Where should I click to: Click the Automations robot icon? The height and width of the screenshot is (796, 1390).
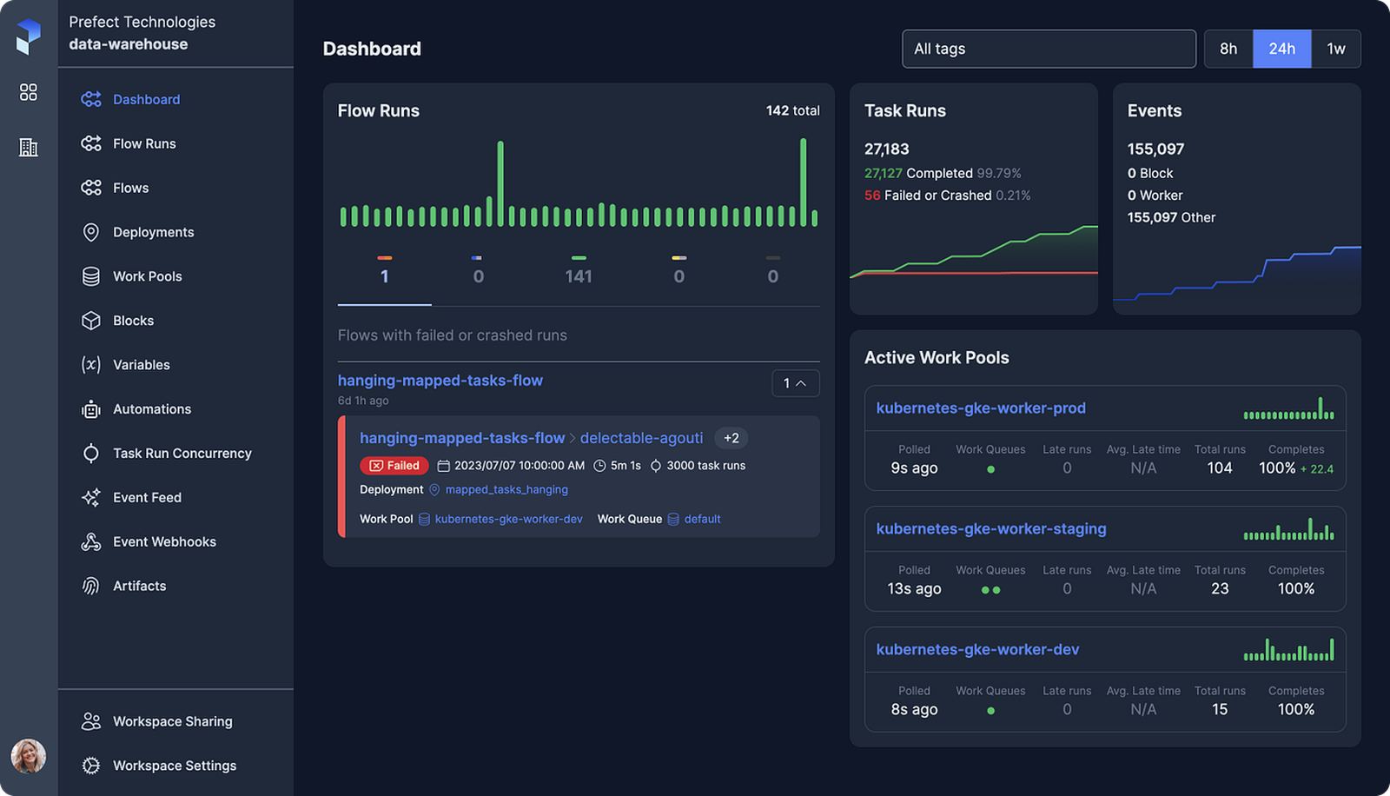[91, 409]
